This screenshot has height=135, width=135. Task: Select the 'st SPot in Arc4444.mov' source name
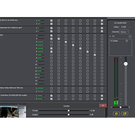9,20
